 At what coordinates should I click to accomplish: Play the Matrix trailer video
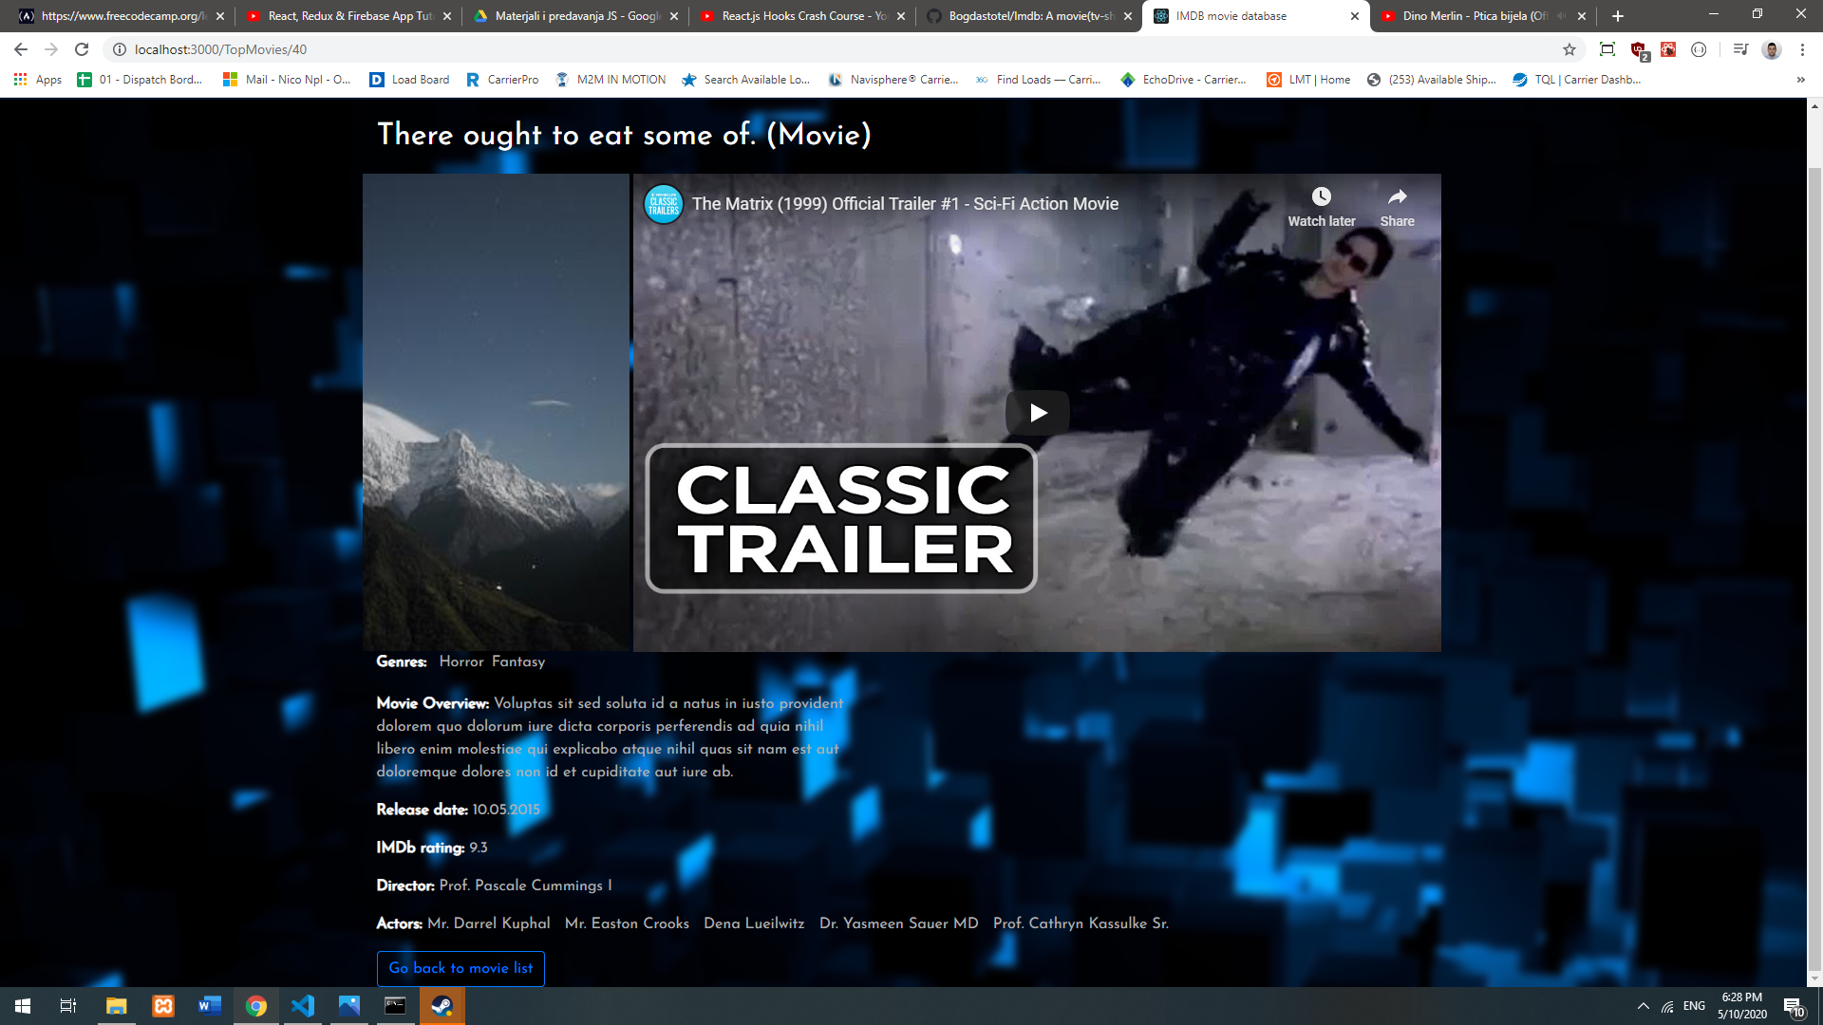click(x=1037, y=413)
